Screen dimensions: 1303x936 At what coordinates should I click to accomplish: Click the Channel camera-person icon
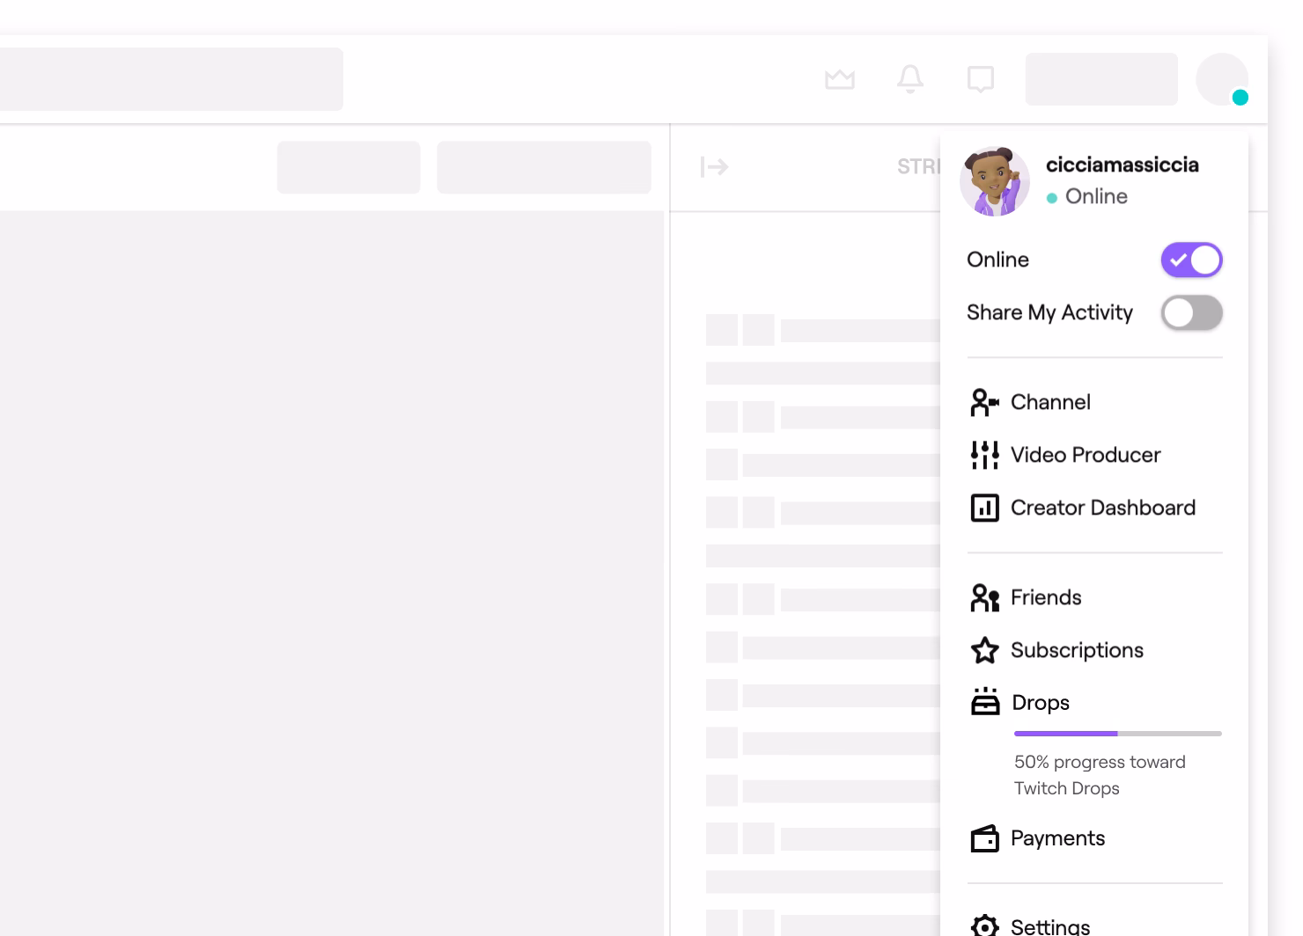point(984,403)
